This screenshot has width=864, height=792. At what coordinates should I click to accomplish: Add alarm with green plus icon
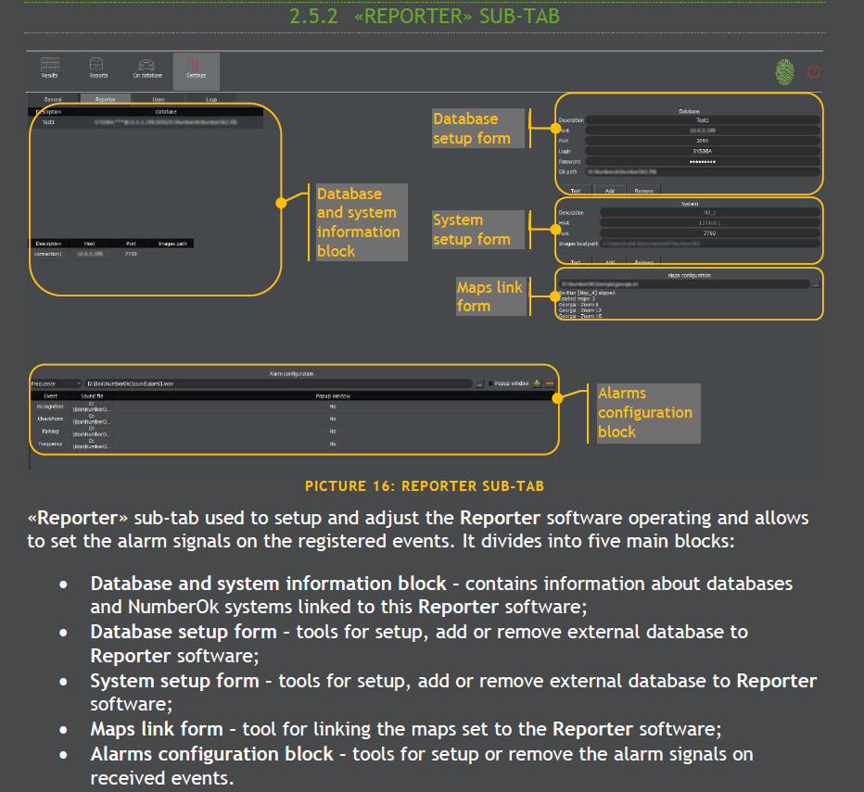[537, 383]
